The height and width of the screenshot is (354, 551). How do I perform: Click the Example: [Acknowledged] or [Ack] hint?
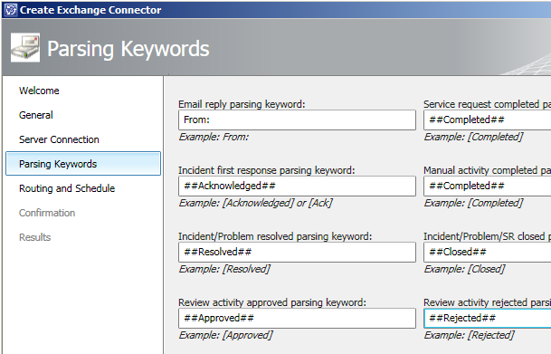(x=256, y=203)
